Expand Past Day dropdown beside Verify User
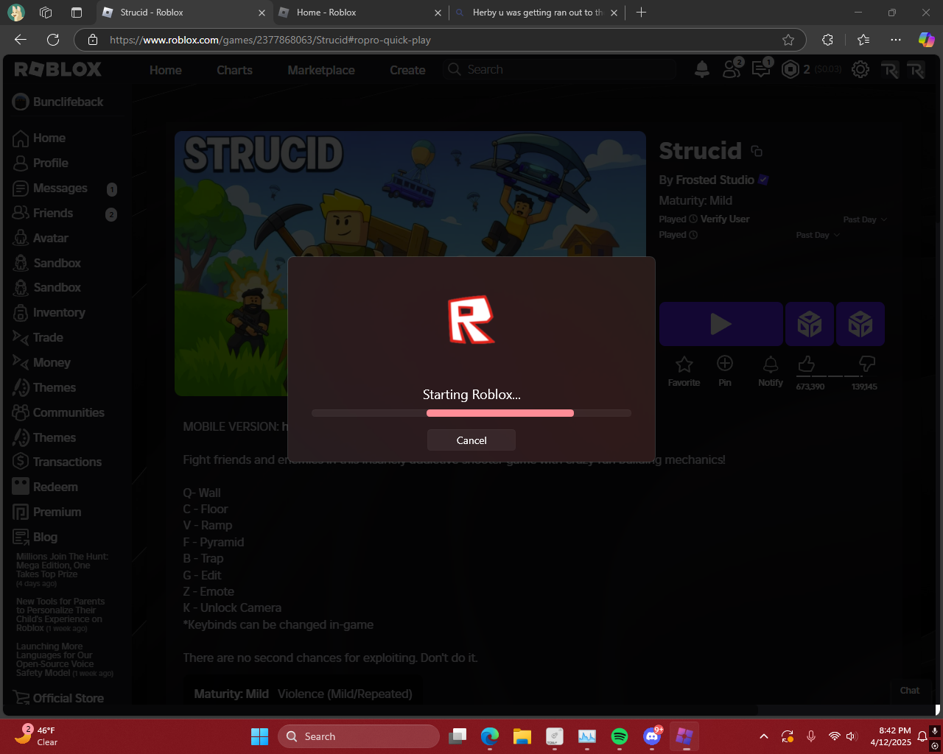Image resolution: width=943 pixels, height=754 pixels. point(865,219)
